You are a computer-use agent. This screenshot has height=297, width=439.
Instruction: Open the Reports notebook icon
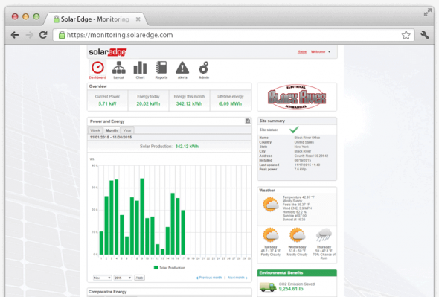point(161,68)
